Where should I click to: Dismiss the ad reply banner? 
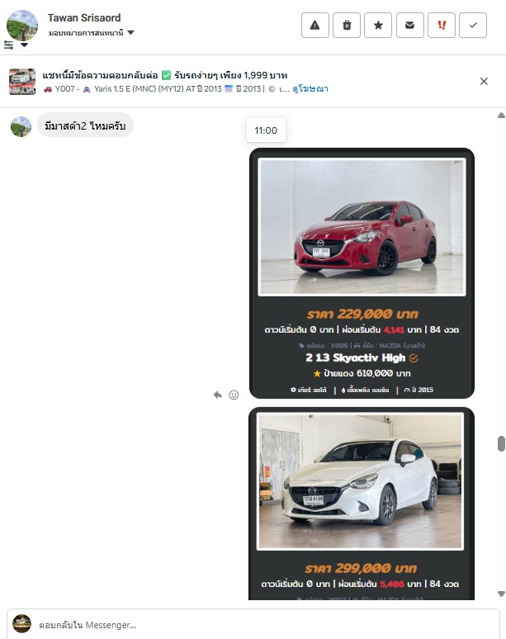[484, 81]
